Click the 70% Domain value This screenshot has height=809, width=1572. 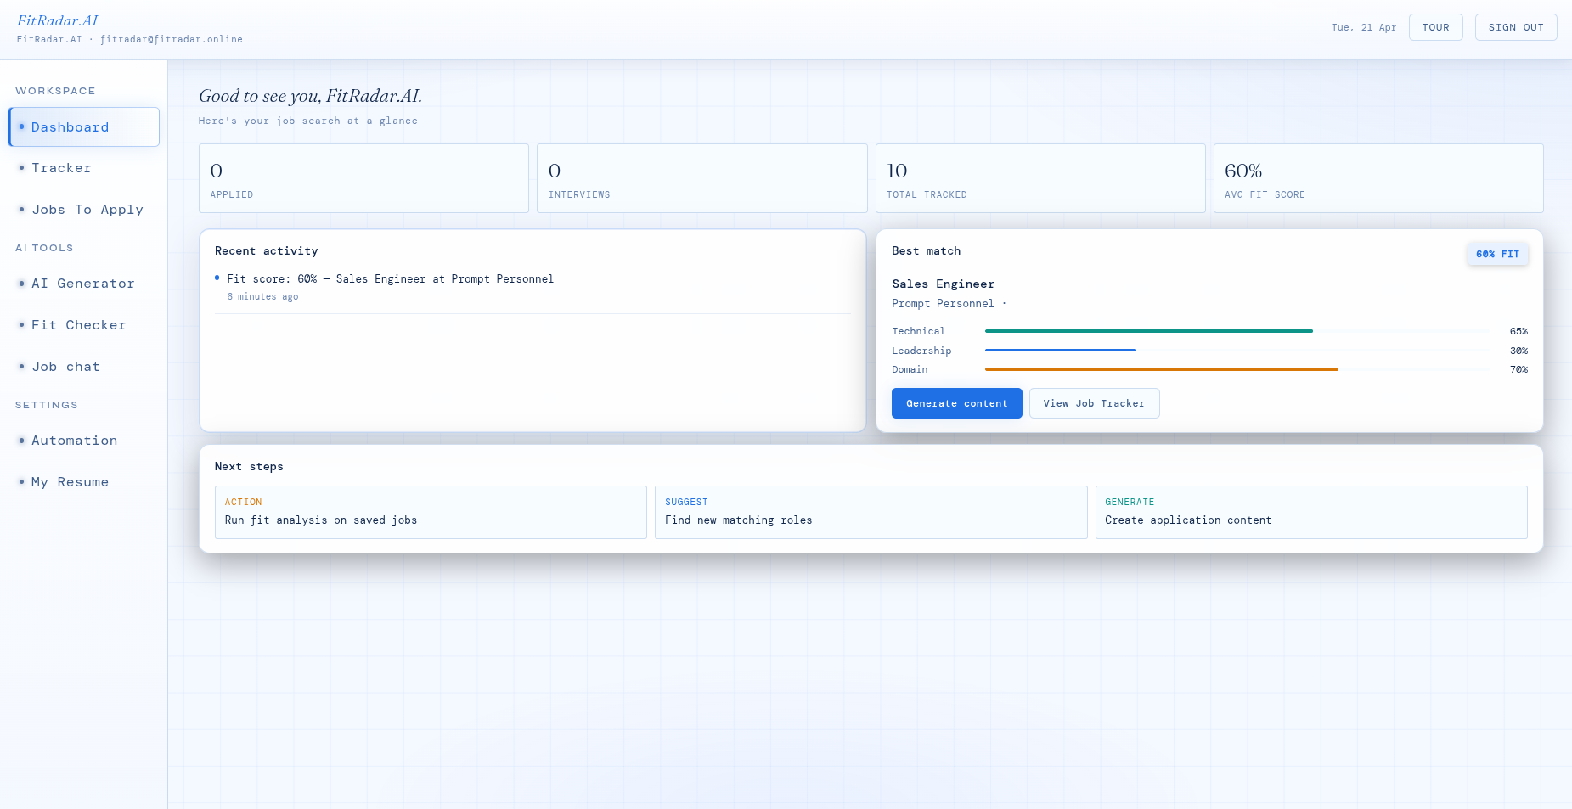point(1518,369)
